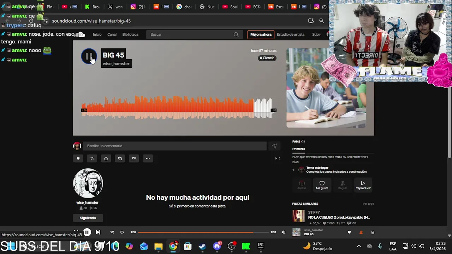Pause the BIG 45 track in the header

[x=89, y=56]
